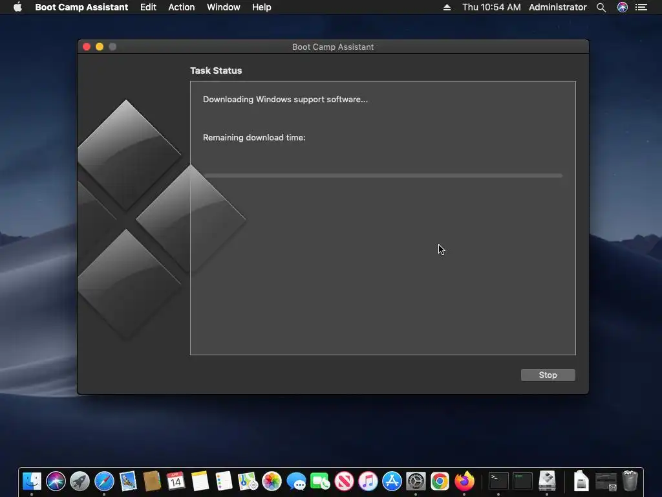The image size is (662, 497).
Task: Click the download progress bar
Action: (383, 175)
